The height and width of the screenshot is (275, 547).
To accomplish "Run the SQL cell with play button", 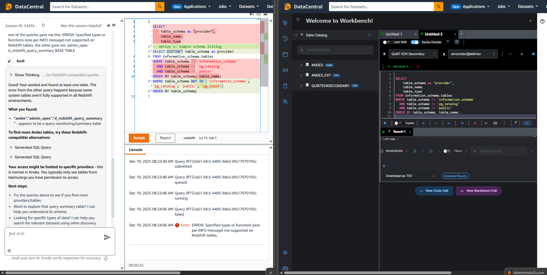I will (x=385, y=123).
